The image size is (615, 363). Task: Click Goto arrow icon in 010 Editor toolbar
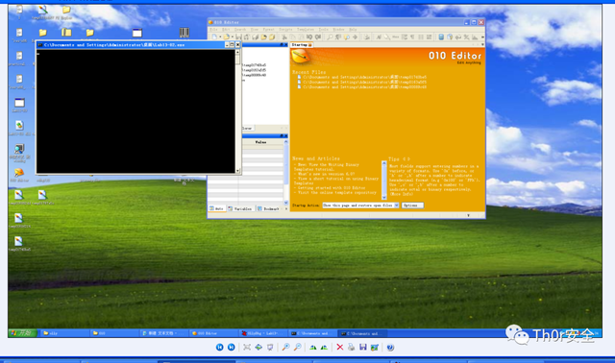tap(355, 36)
